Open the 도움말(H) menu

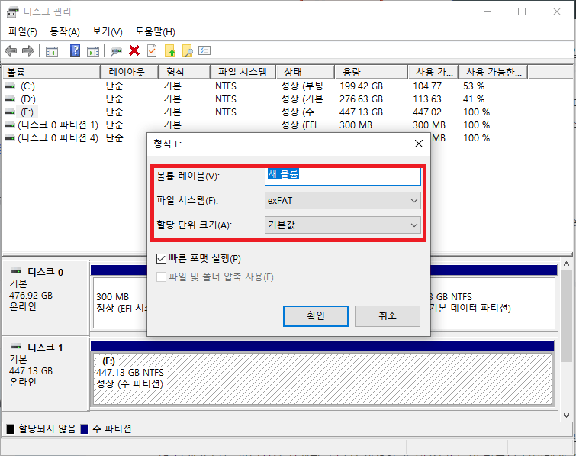click(x=155, y=31)
